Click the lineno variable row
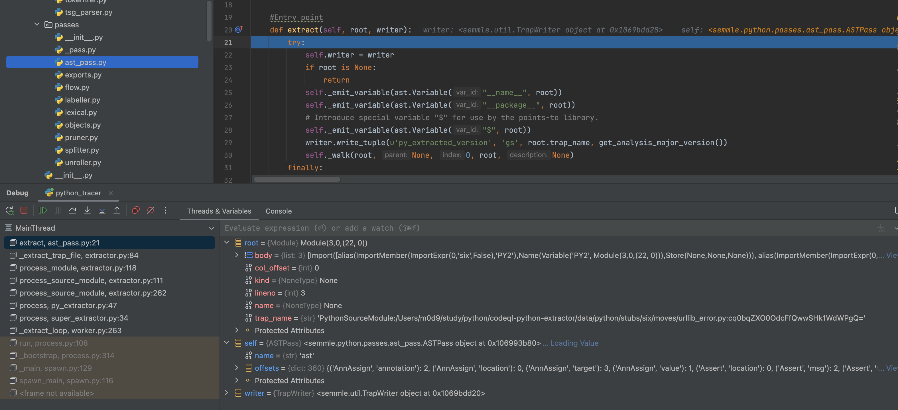Viewport: 898px width, 410px height. (275, 293)
